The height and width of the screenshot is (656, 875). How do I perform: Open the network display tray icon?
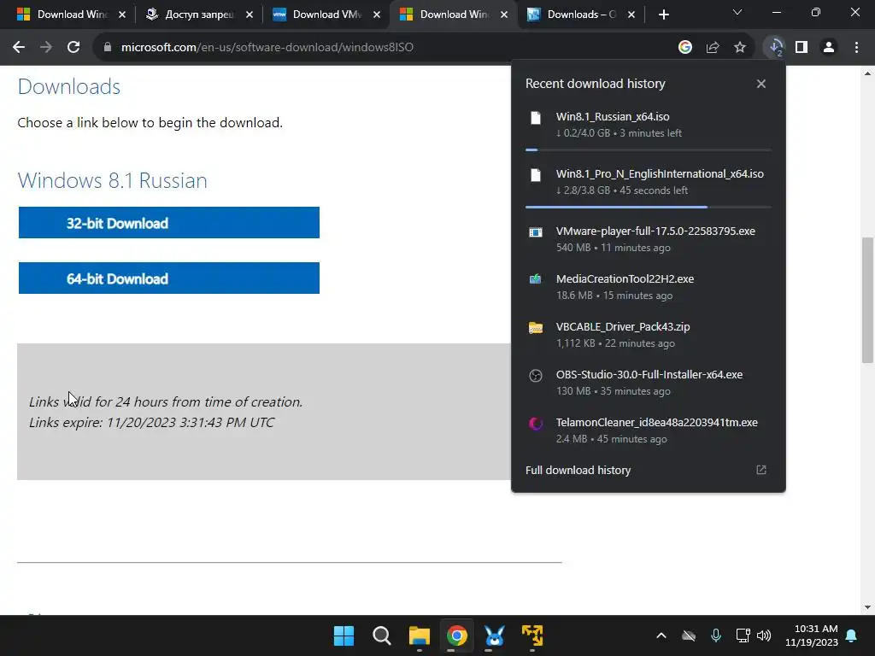[743, 635]
